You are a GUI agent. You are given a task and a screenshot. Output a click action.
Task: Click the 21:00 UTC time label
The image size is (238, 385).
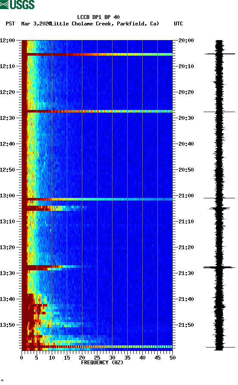tap(186, 196)
